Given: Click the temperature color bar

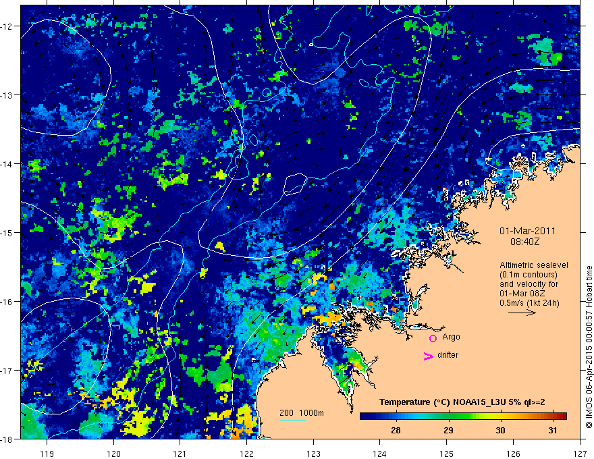Looking at the screenshot, I should pyautogui.click(x=463, y=416).
